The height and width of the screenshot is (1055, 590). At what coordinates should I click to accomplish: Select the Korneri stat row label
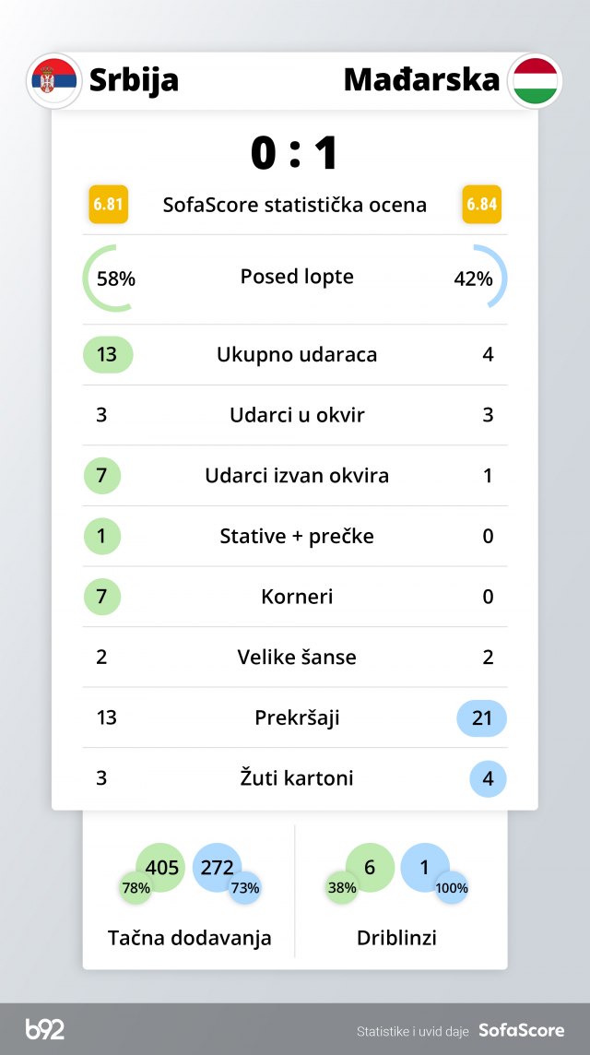pos(297,597)
